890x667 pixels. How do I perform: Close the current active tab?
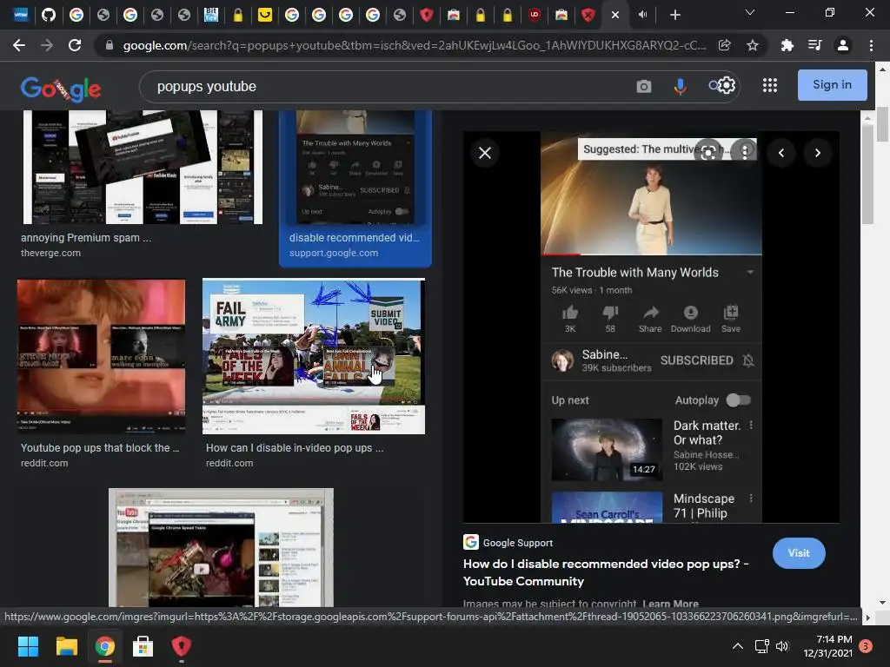615,16
